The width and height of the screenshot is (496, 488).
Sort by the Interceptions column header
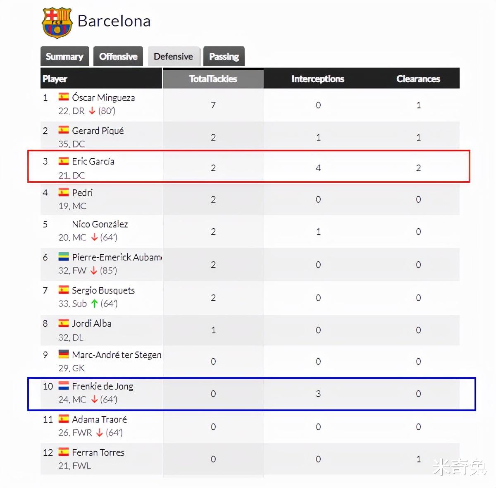pyautogui.click(x=318, y=79)
